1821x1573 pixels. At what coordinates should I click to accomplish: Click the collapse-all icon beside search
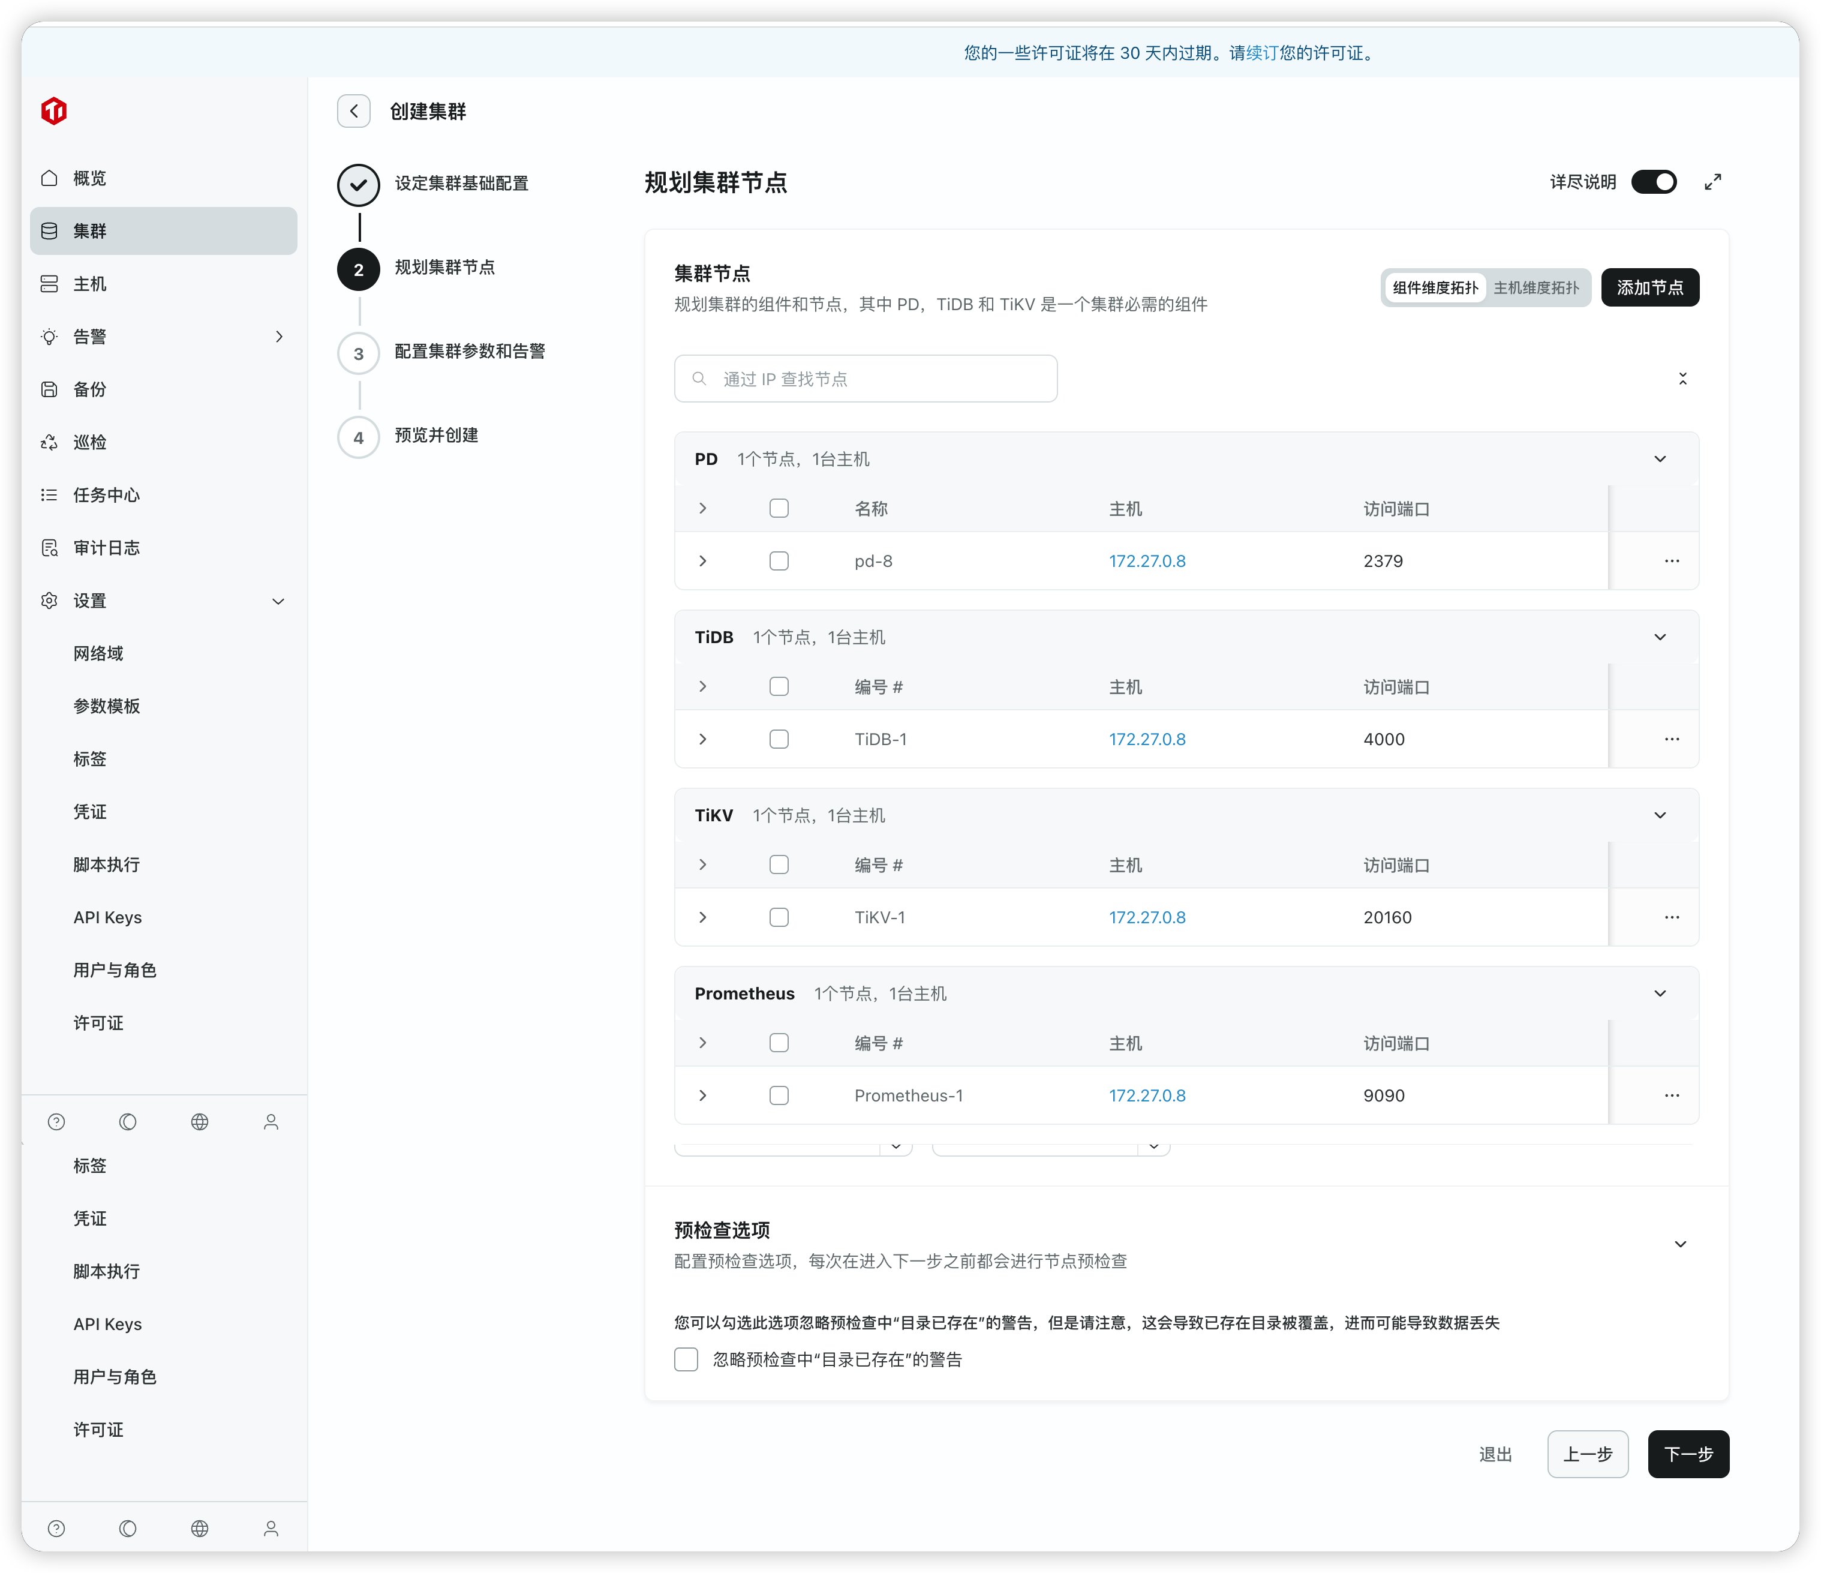tap(1682, 379)
